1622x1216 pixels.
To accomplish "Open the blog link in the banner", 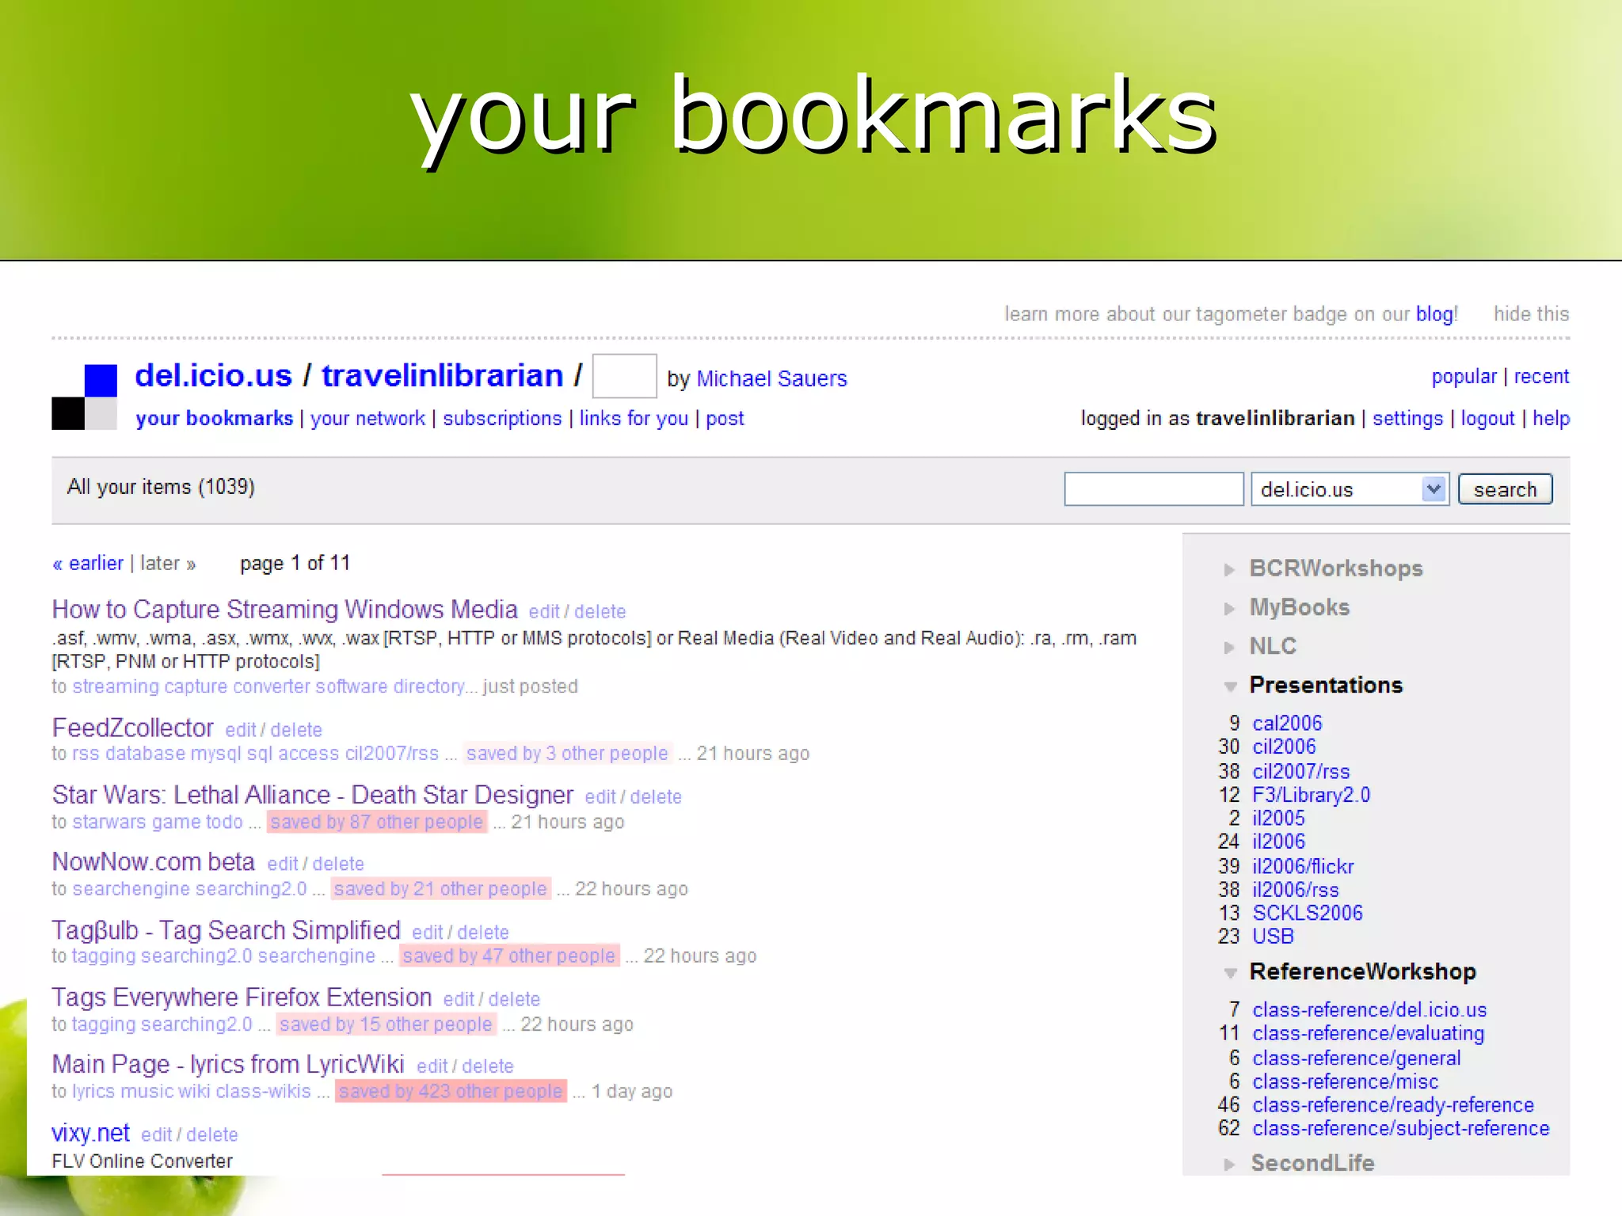I will [x=1434, y=314].
